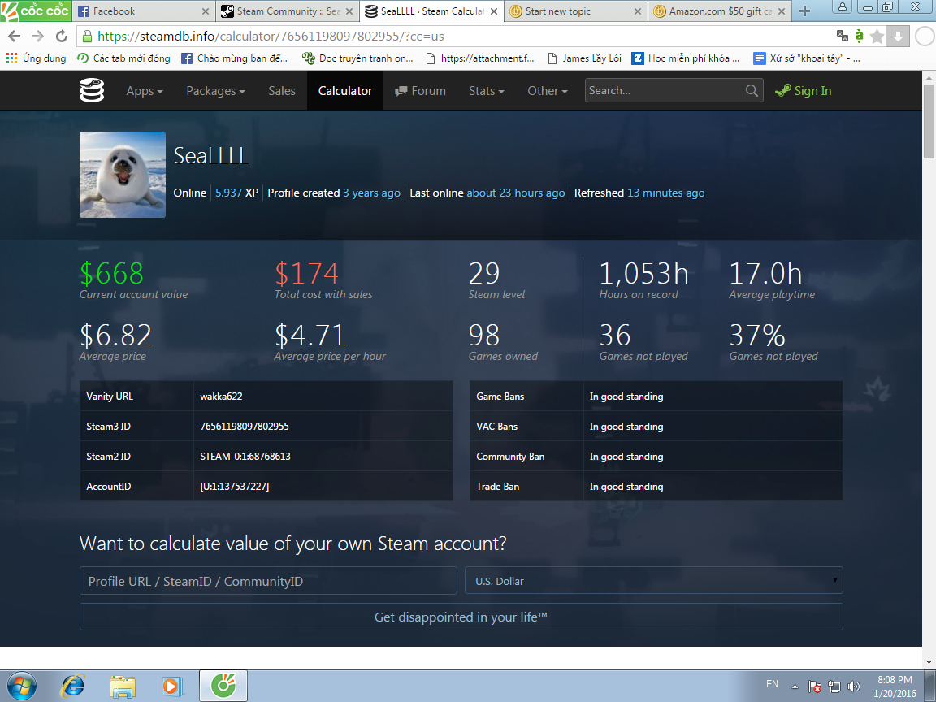Bookmark the page with the star icon
This screenshot has width=936, height=702.
[x=877, y=37]
